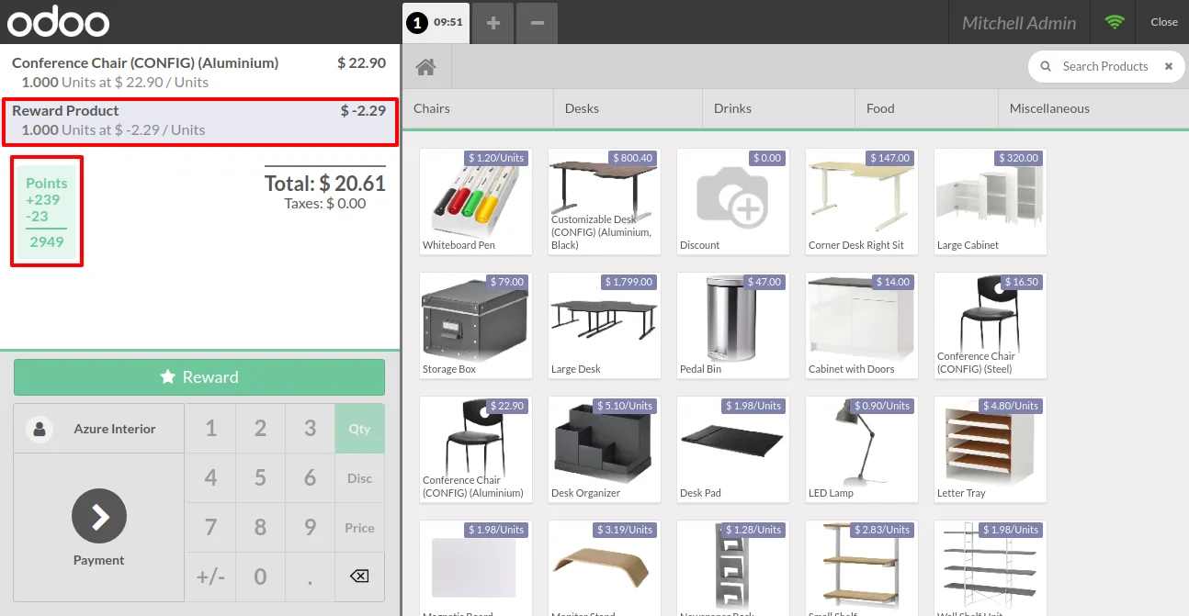Close the point of sale session

1163,22
